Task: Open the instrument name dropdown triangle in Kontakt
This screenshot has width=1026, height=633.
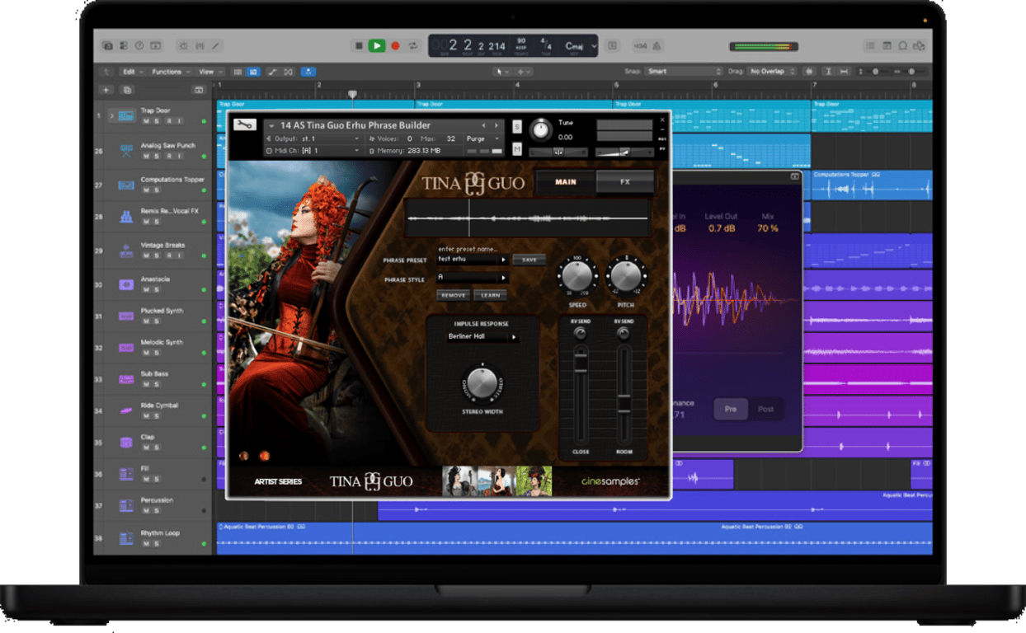Action: pos(271,126)
